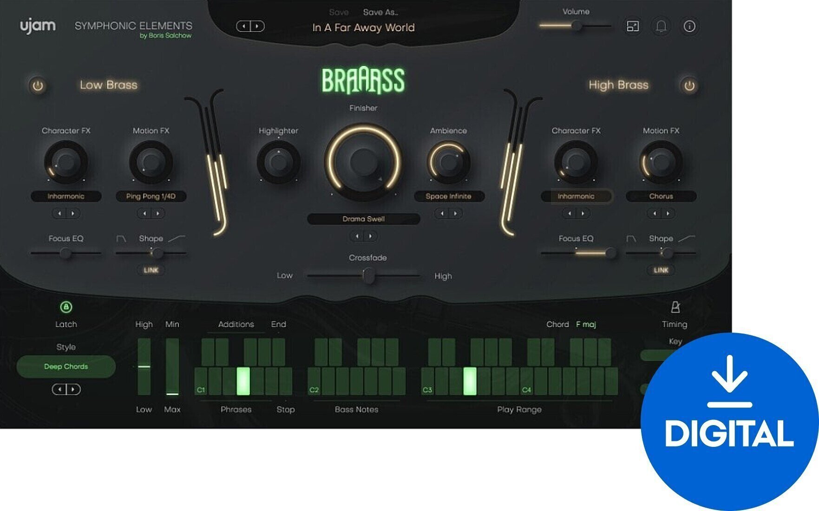Image resolution: width=819 pixels, height=511 pixels.
Task: Open the Ping Pong 1/4D motion selector
Action: coord(151,197)
